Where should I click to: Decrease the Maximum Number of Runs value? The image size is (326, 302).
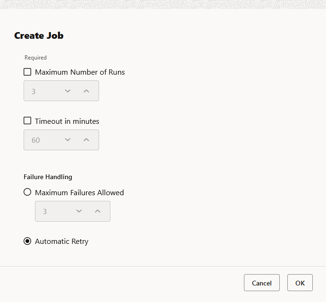[67, 91]
